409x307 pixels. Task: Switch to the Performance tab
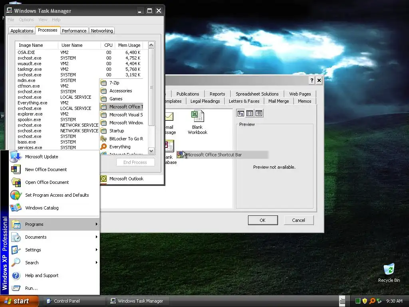74,31
